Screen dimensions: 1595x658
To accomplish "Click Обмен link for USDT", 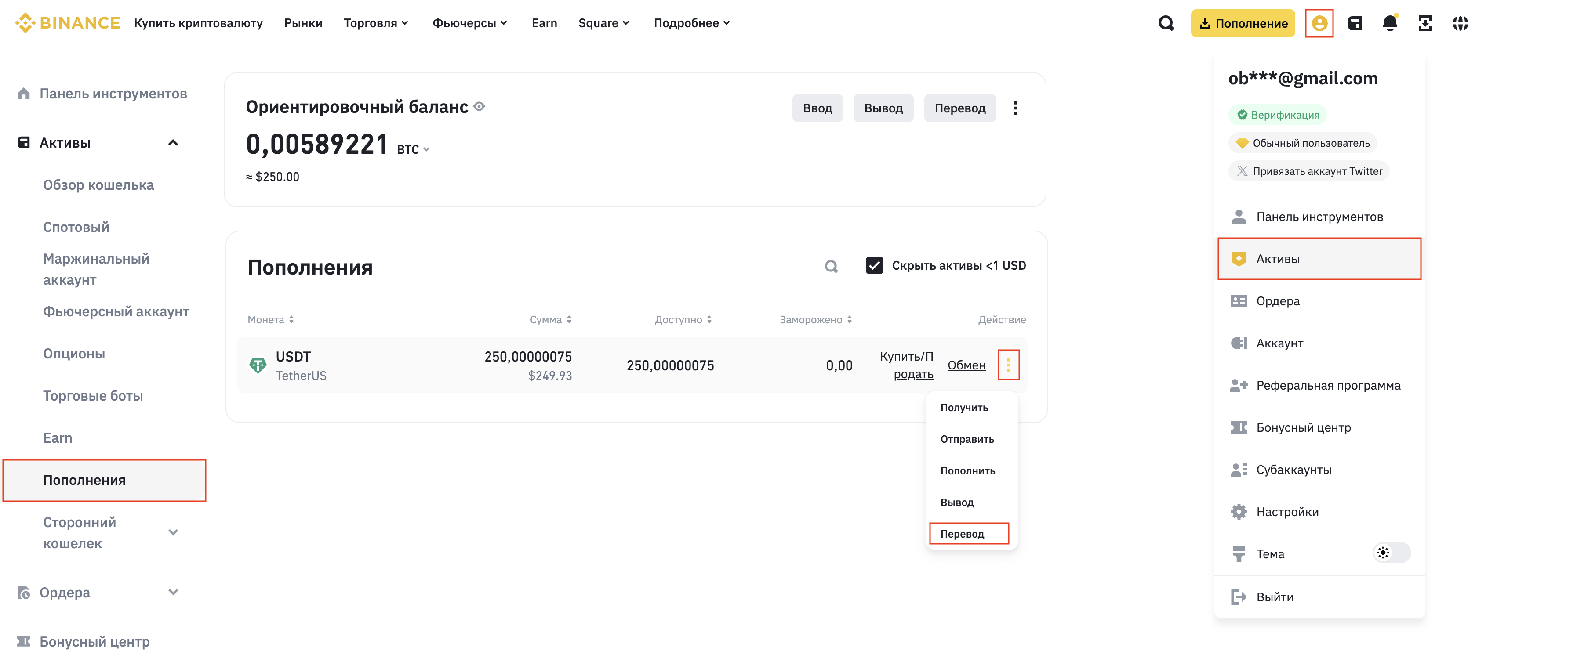I will pos(966,365).
